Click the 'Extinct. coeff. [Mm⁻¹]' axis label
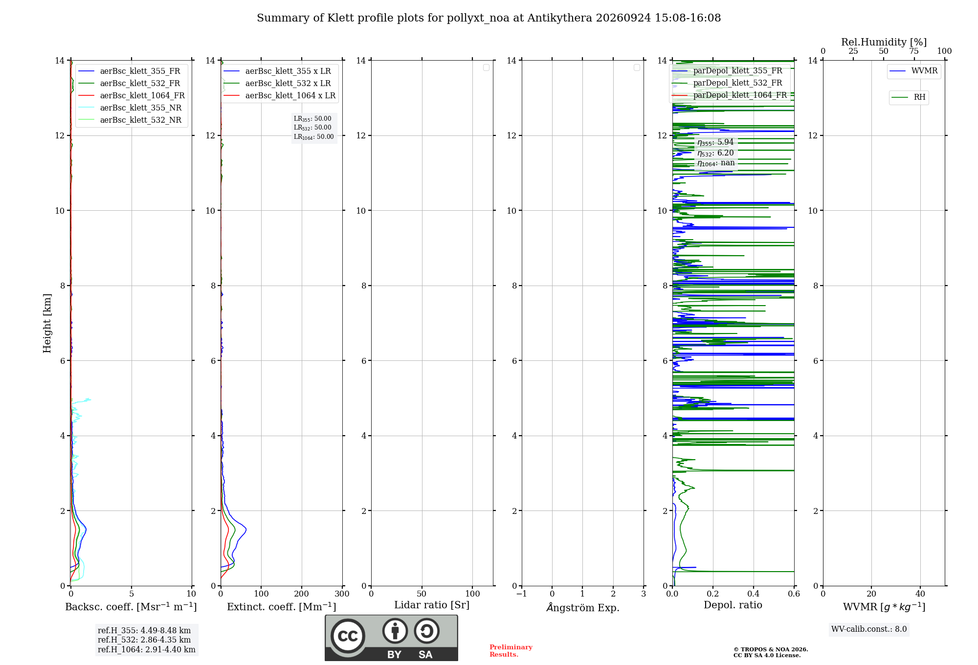978x665 pixels. point(282,607)
